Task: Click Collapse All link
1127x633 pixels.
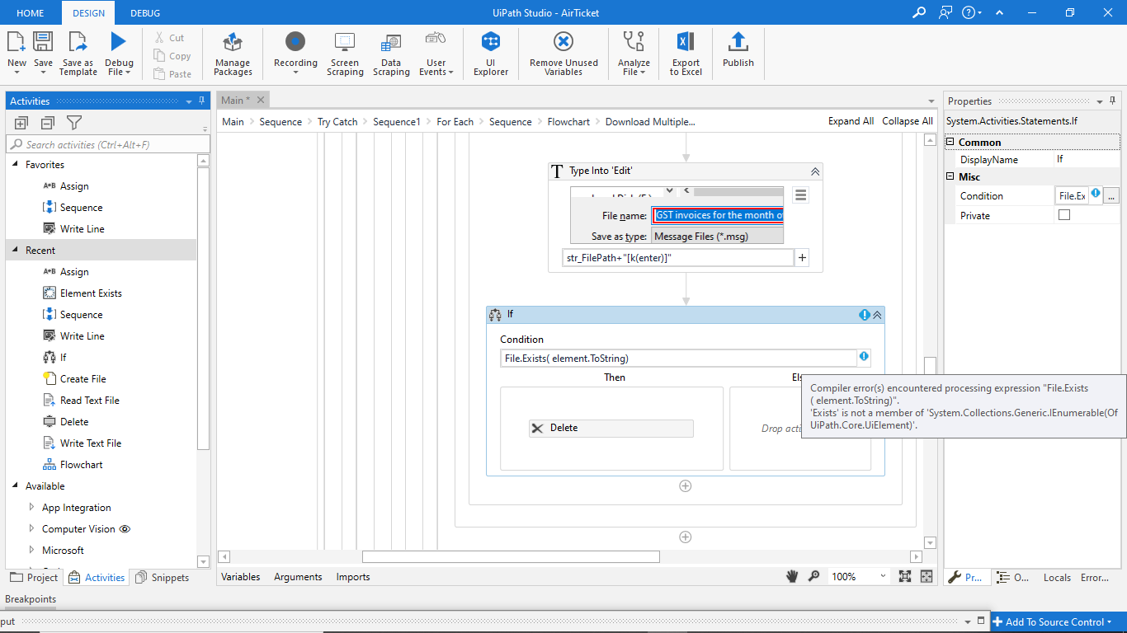Action: (x=908, y=121)
